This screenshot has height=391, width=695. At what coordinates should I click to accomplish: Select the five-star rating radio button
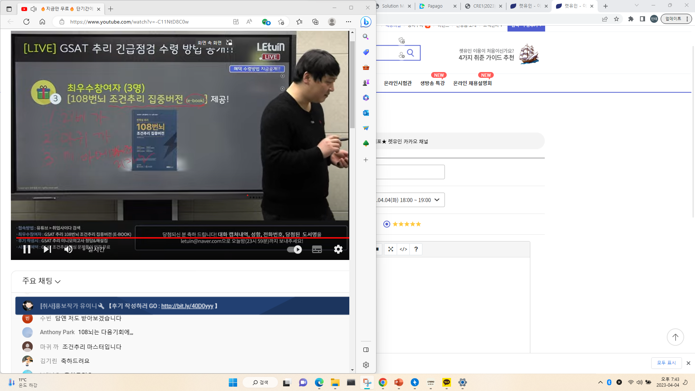click(387, 224)
